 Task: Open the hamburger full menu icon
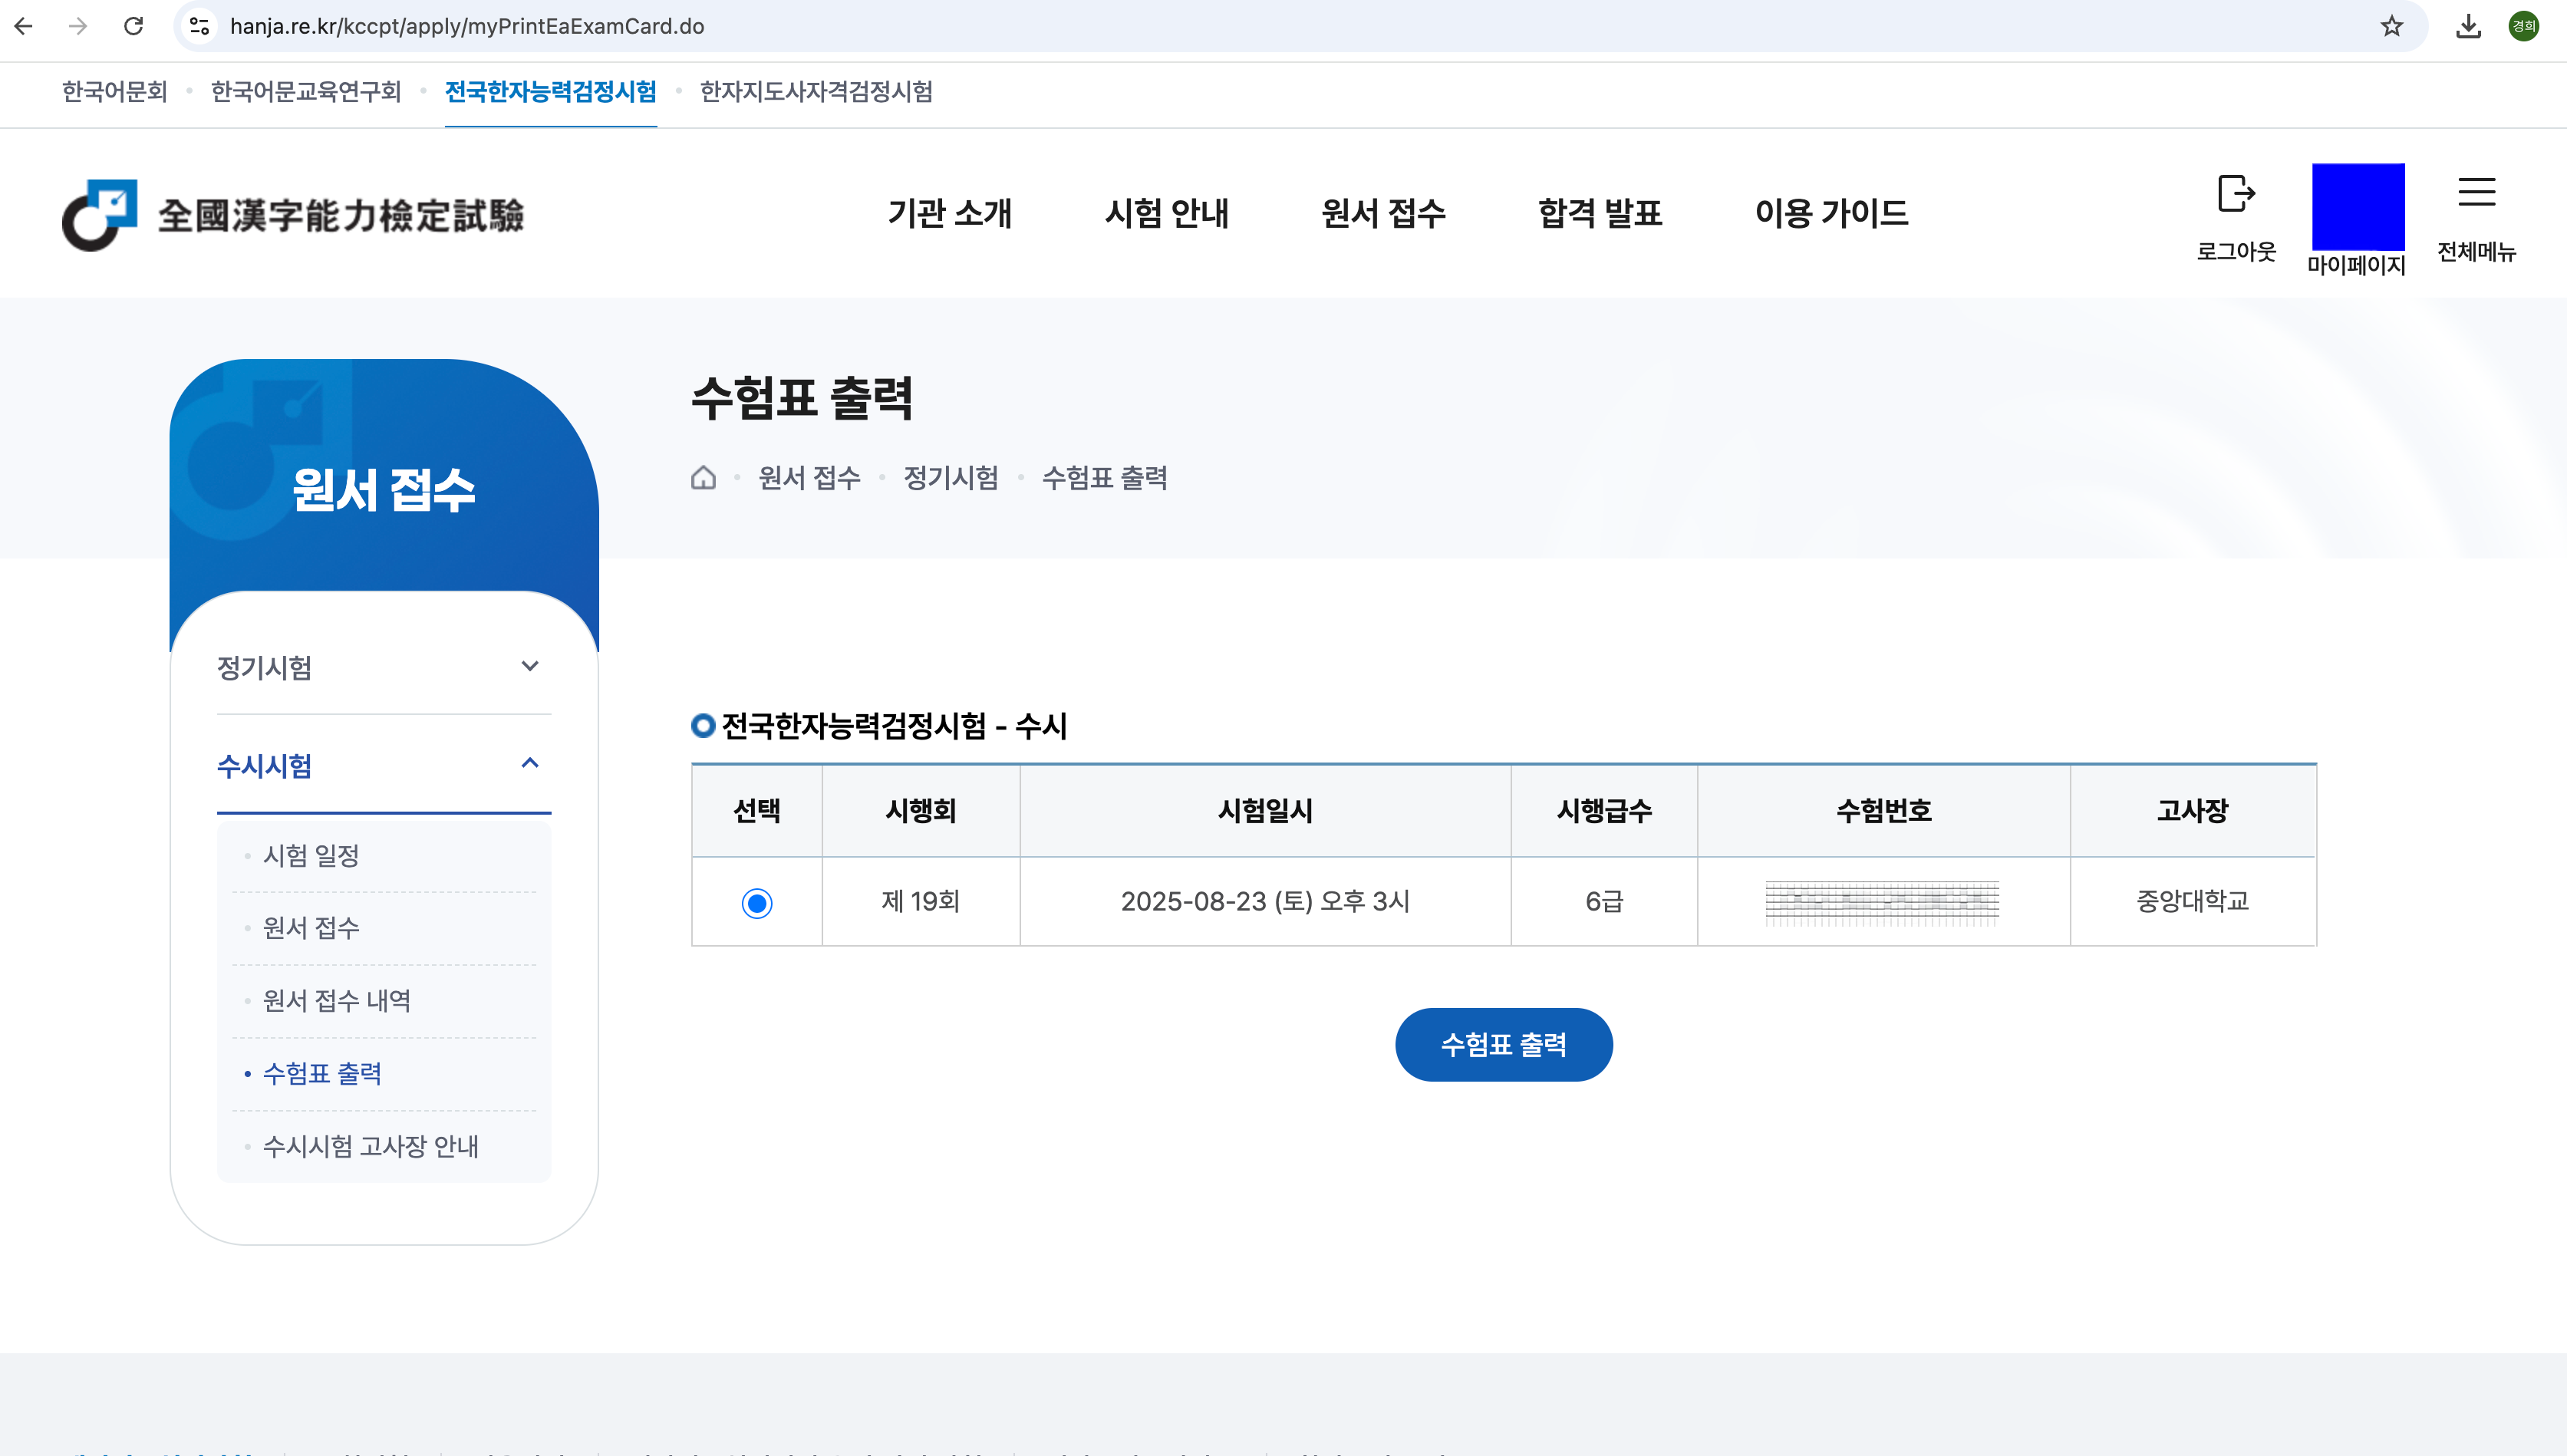(2476, 192)
